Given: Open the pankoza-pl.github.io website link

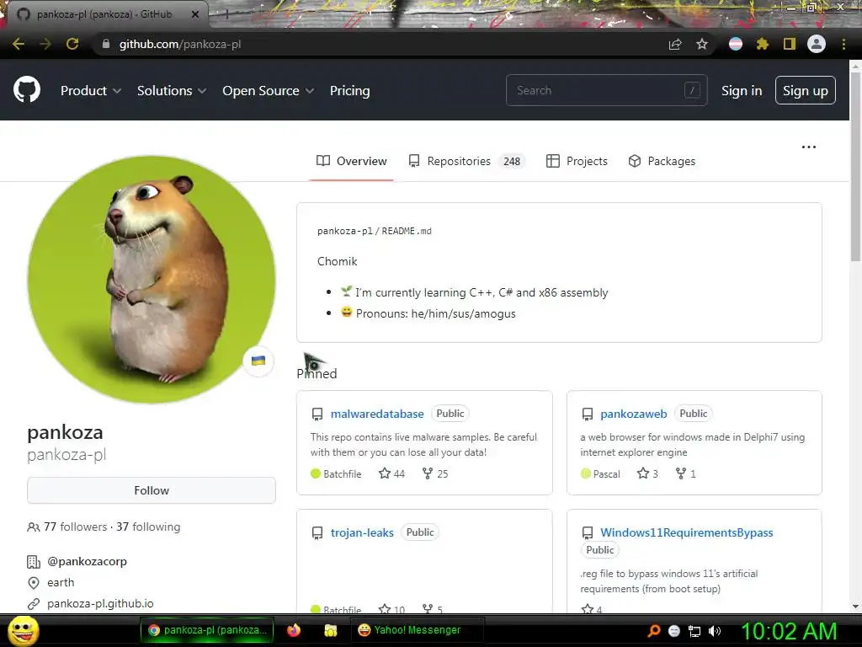Looking at the screenshot, I should coord(100,603).
